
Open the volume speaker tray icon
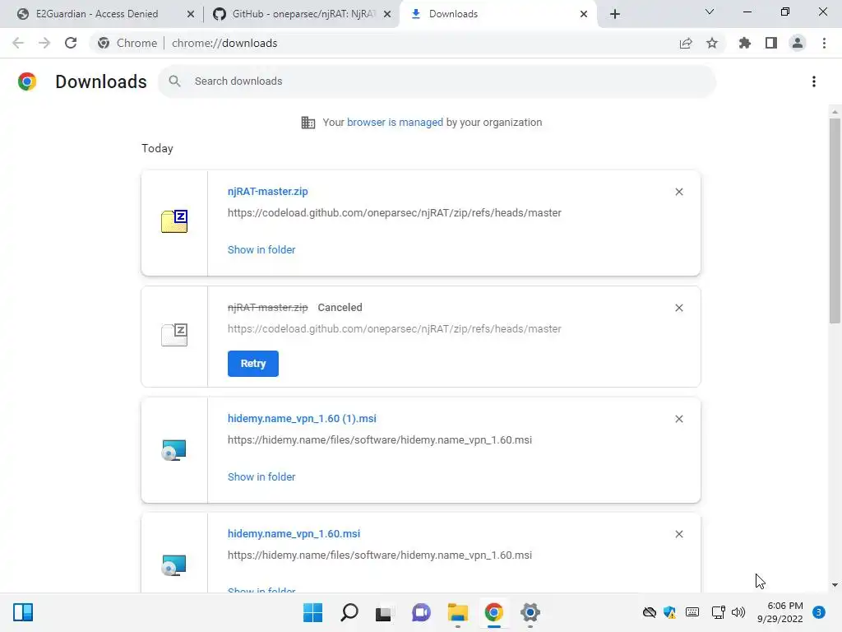pyautogui.click(x=738, y=612)
